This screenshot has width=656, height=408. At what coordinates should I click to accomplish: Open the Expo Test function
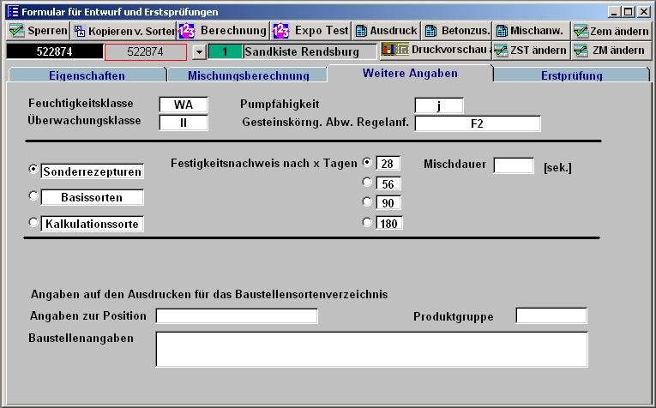coord(311,31)
